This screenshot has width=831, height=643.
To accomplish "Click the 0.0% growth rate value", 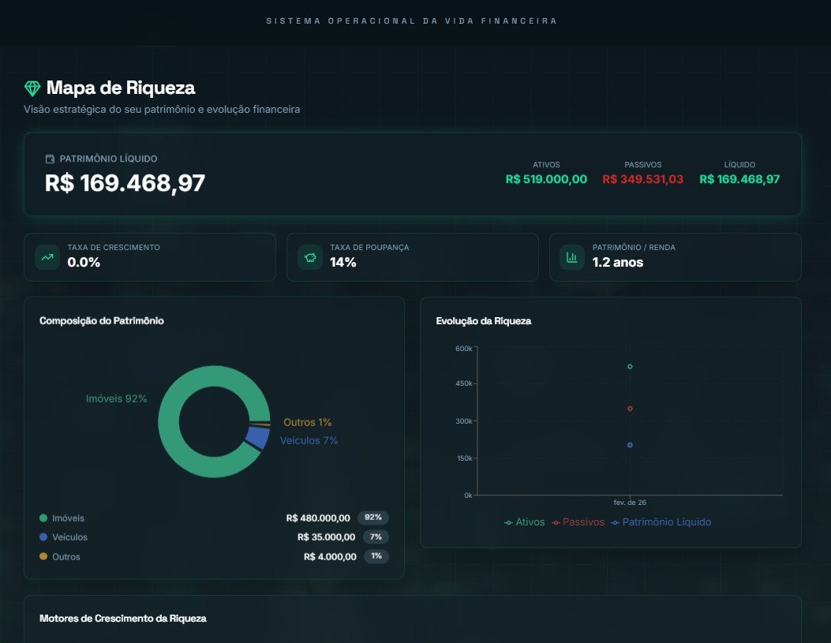I will pos(84,262).
